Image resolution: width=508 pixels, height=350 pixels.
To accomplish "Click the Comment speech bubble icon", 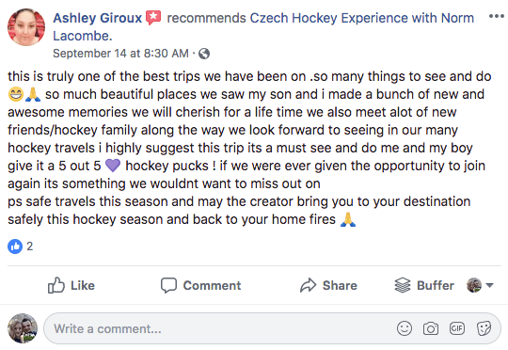I will click(x=168, y=285).
